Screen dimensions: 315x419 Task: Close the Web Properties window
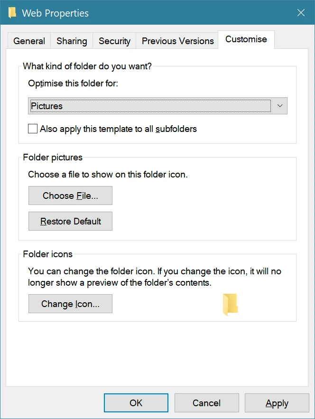pyautogui.click(x=301, y=13)
